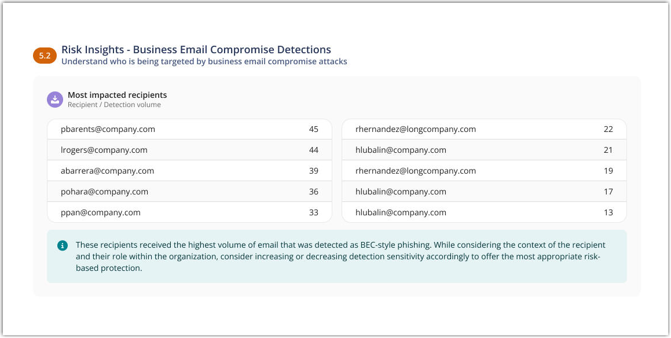Click the detection count 39
Screen dimensions: 671x338
tap(314, 171)
